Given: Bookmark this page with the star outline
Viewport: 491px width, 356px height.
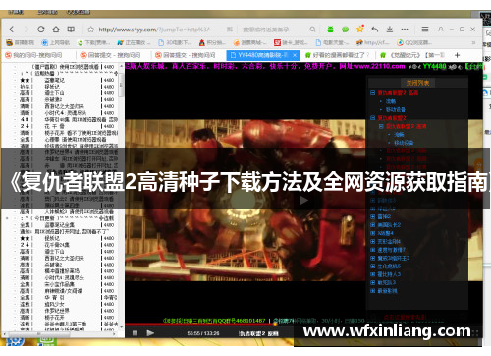Looking at the screenshot, I should point(90,30).
